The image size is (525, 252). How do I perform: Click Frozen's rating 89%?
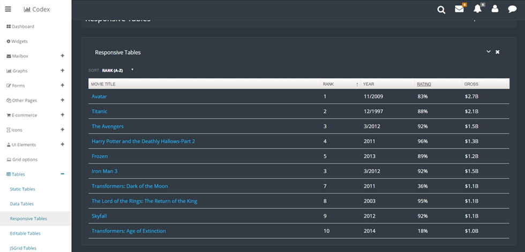click(x=423, y=156)
